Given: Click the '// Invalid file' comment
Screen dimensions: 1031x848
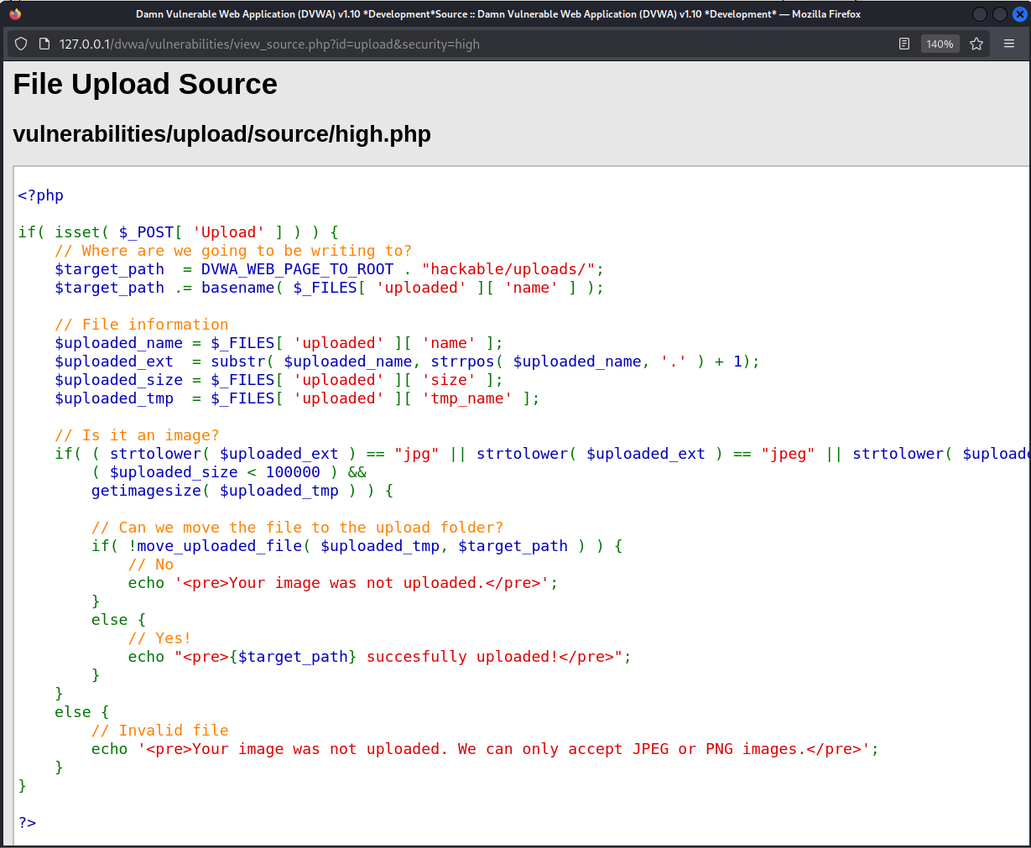Looking at the screenshot, I should [x=160, y=731].
